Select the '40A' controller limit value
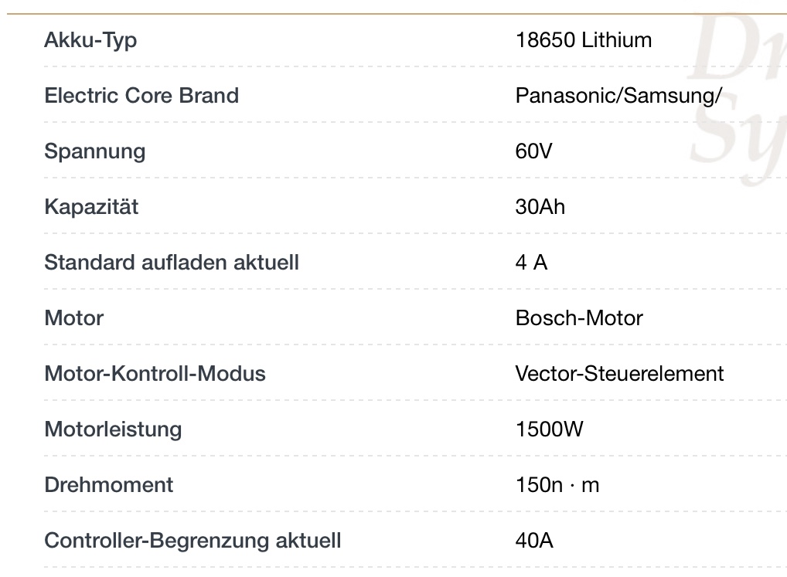Viewport: 787px width, 577px height. click(534, 541)
